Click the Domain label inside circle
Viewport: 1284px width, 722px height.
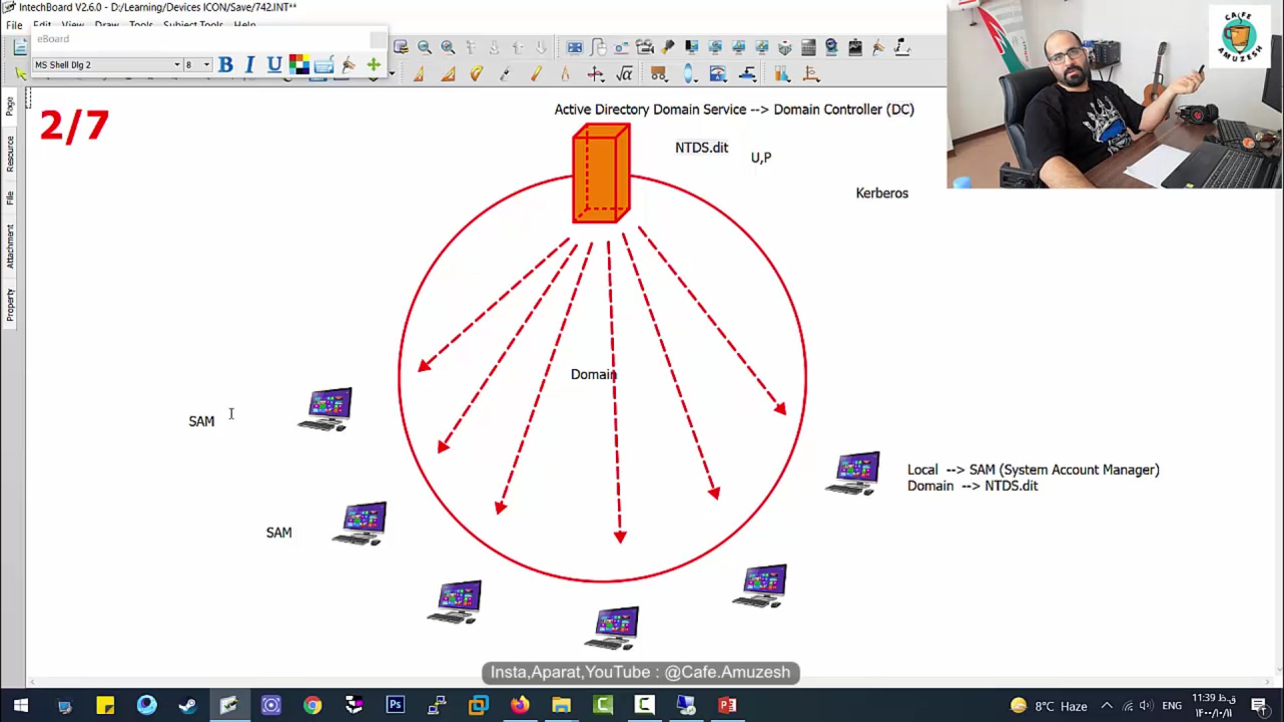pyautogui.click(x=593, y=374)
